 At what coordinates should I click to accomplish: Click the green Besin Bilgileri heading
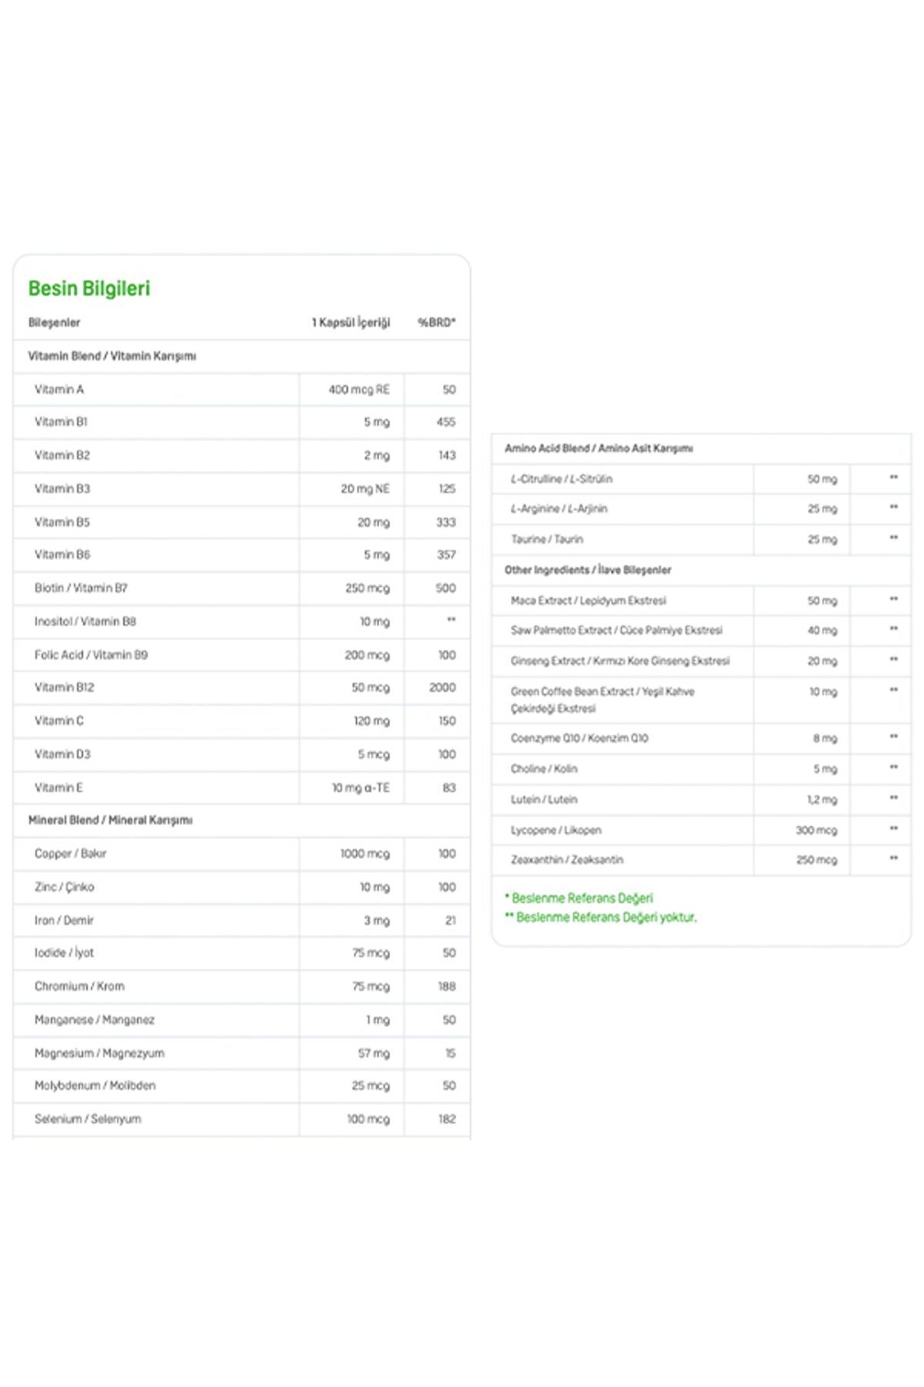pyautogui.click(x=89, y=289)
